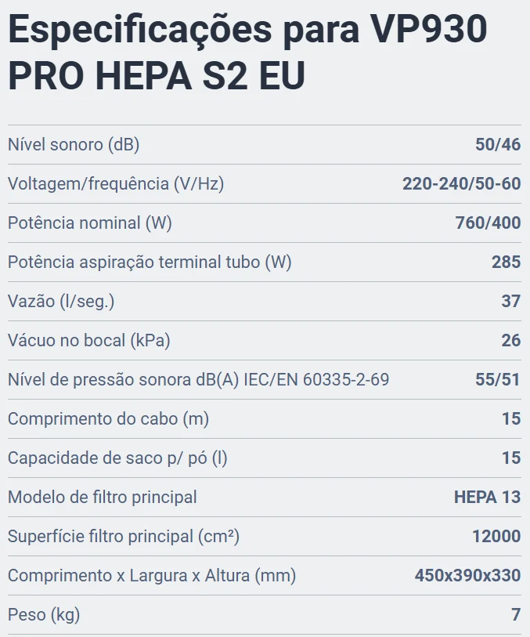Select the Nível sonoro (dB) label
This screenshot has height=637, width=530.
[74, 145]
